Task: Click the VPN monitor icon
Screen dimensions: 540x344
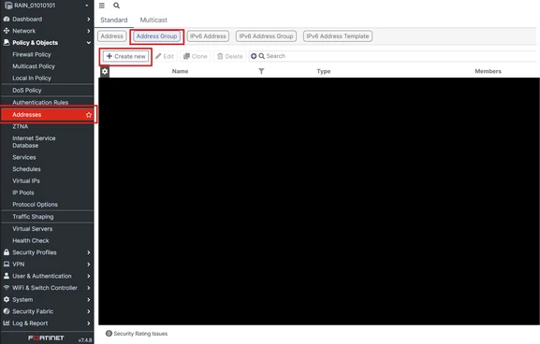Action: pos(7,264)
